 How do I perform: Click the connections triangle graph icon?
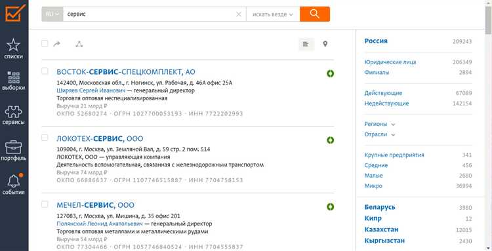79,44
